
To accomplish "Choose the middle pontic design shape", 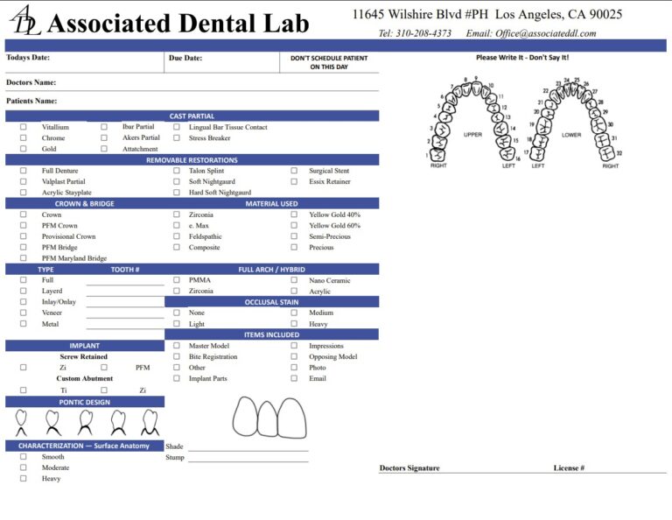I will (x=86, y=423).
